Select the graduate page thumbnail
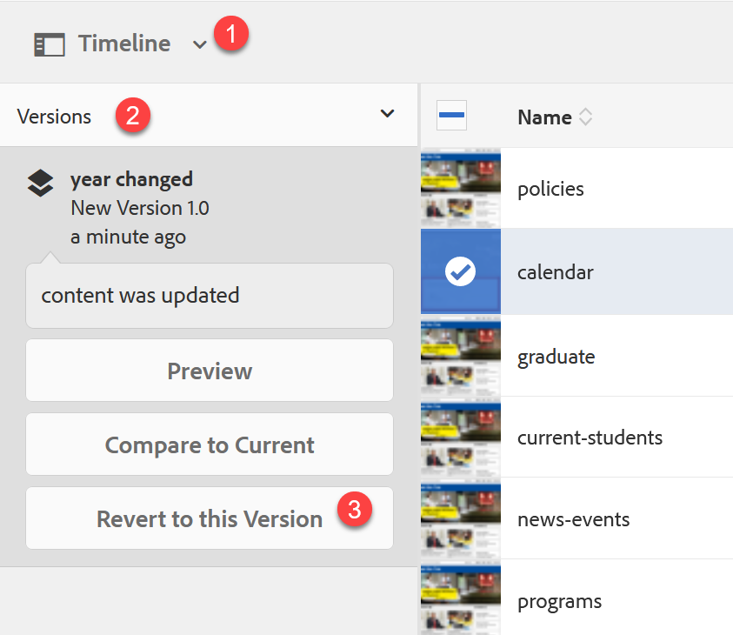This screenshot has height=635, width=733. pyautogui.click(x=461, y=356)
